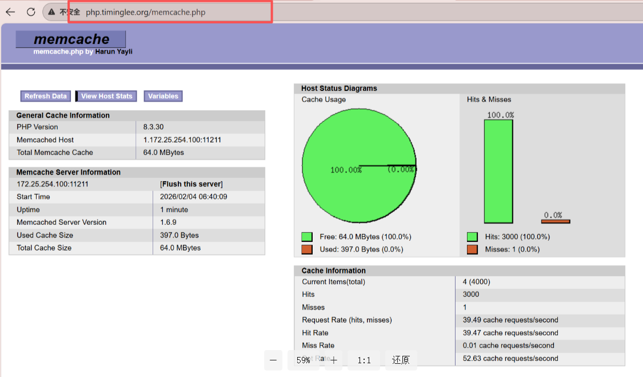Click the 1:1 actual size button
643x377 pixels.
364,360
